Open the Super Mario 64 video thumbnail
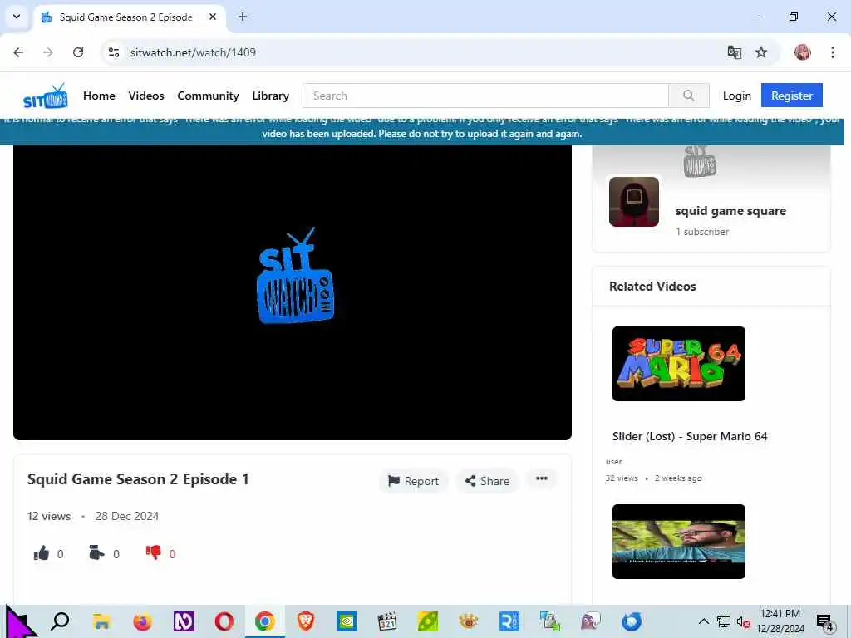The width and height of the screenshot is (851, 638). point(678,364)
